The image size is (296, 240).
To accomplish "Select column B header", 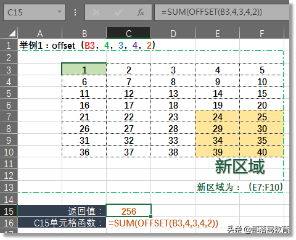I will tap(84, 33).
